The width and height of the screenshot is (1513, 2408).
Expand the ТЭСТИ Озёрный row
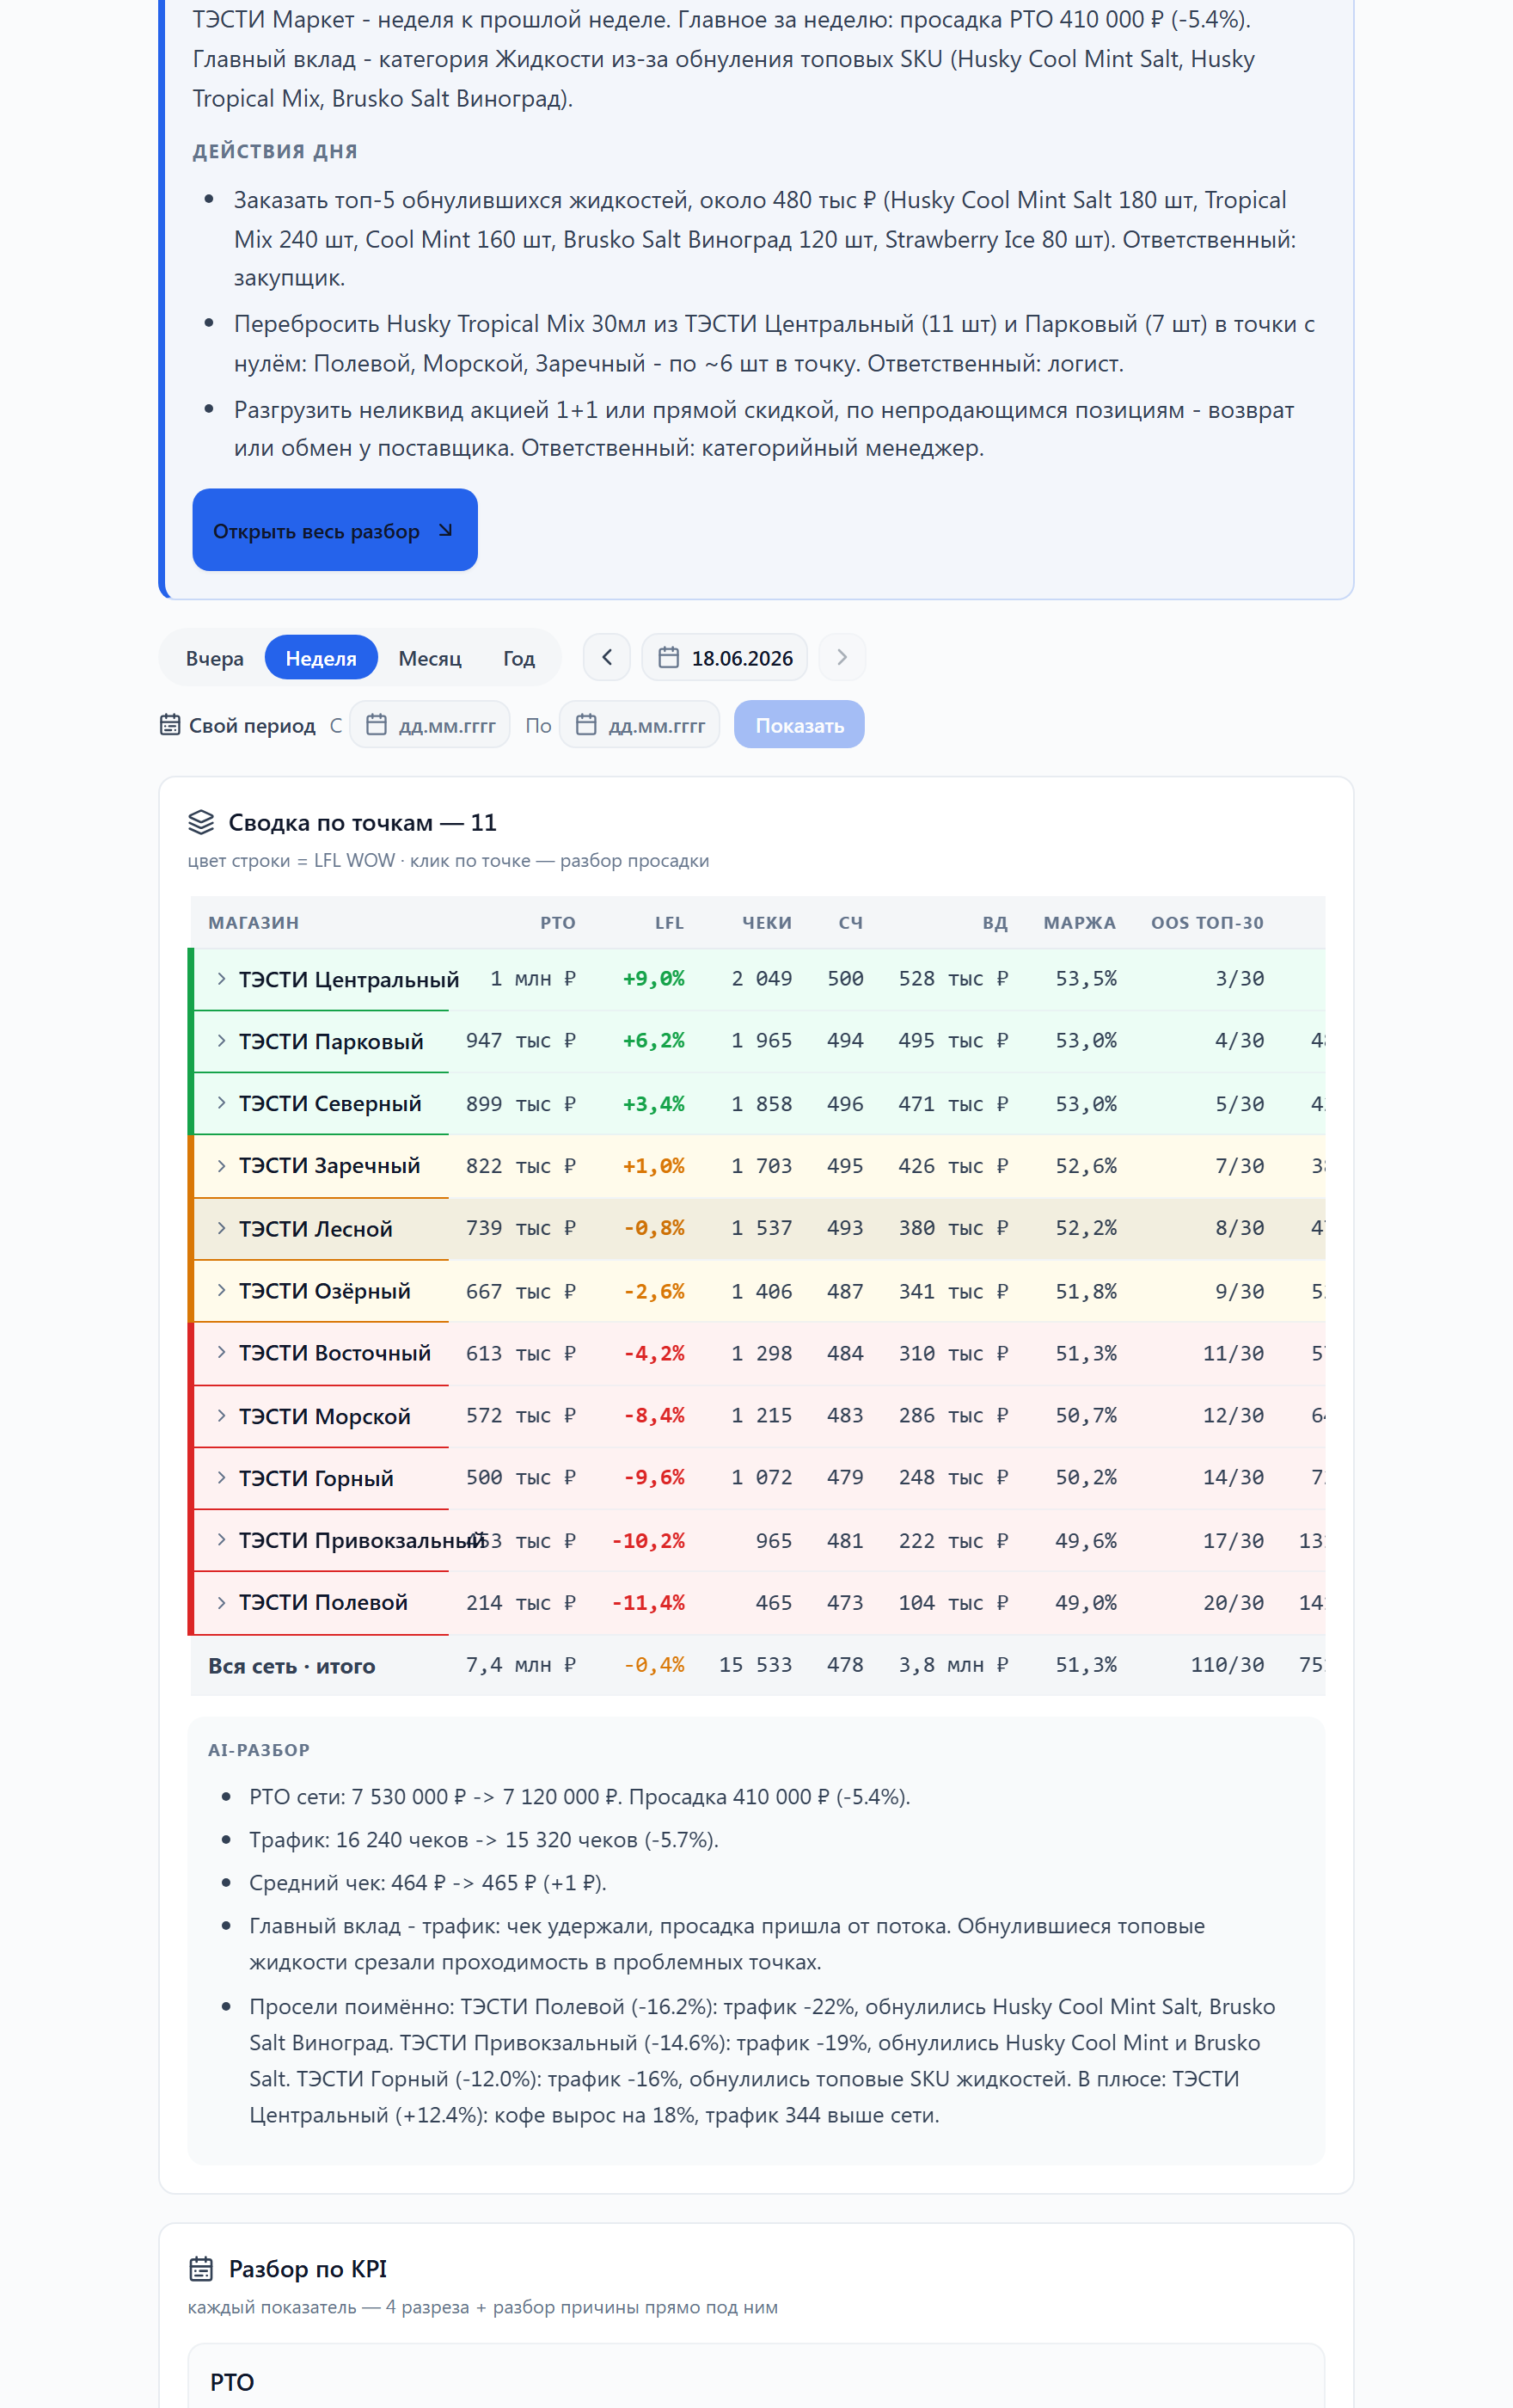pyautogui.click(x=222, y=1291)
